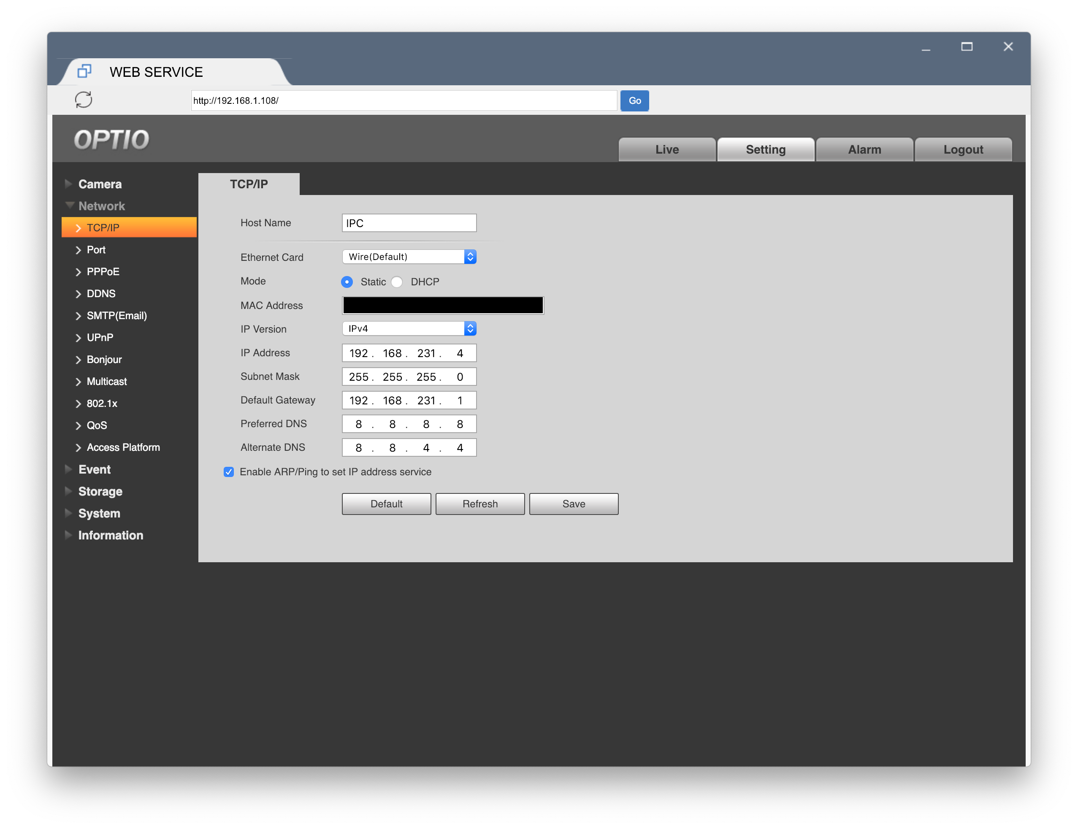Screen dimensions: 1078x829
Task: Open the Ethernet Card dropdown
Action: pos(409,257)
